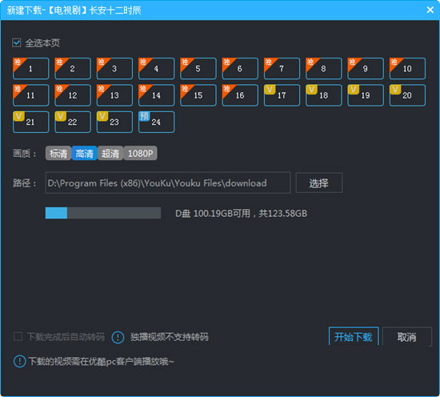The height and width of the screenshot is (397, 440).
Task: Select episode 12 tile
Action: pos(73,95)
